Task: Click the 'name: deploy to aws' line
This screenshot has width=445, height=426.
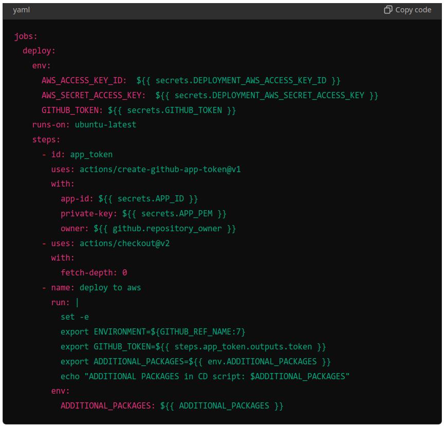Action: 91,288
